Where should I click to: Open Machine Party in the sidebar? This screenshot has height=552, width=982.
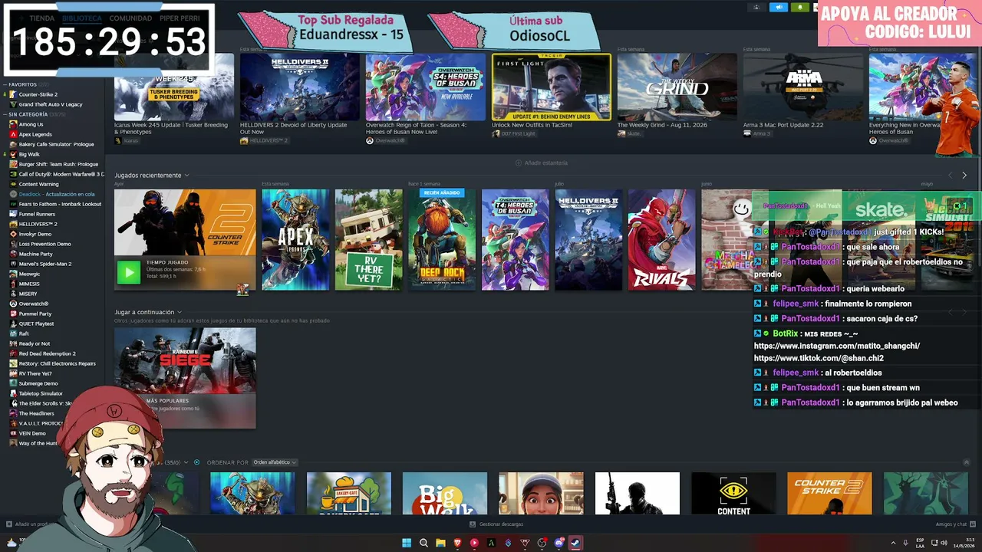coord(35,254)
